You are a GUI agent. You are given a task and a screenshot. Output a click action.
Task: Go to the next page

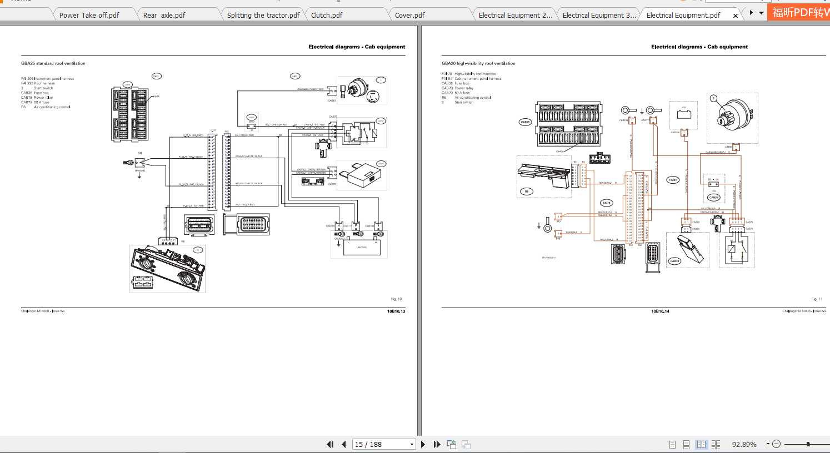click(423, 444)
